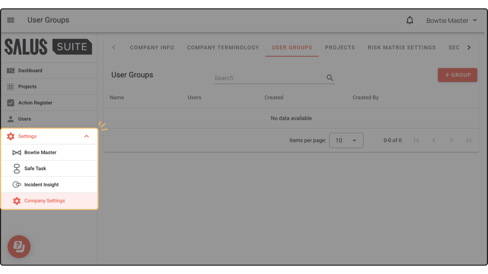Image resolution: width=488 pixels, height=274 pixels.
Task: Open the Action Register checklist icon
Action: click(10, 102)
